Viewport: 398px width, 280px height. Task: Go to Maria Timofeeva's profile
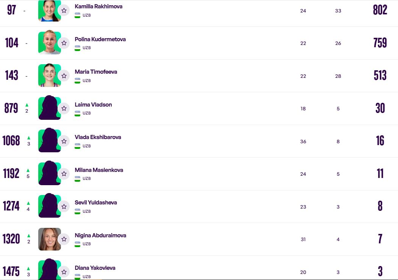(96, 72)
